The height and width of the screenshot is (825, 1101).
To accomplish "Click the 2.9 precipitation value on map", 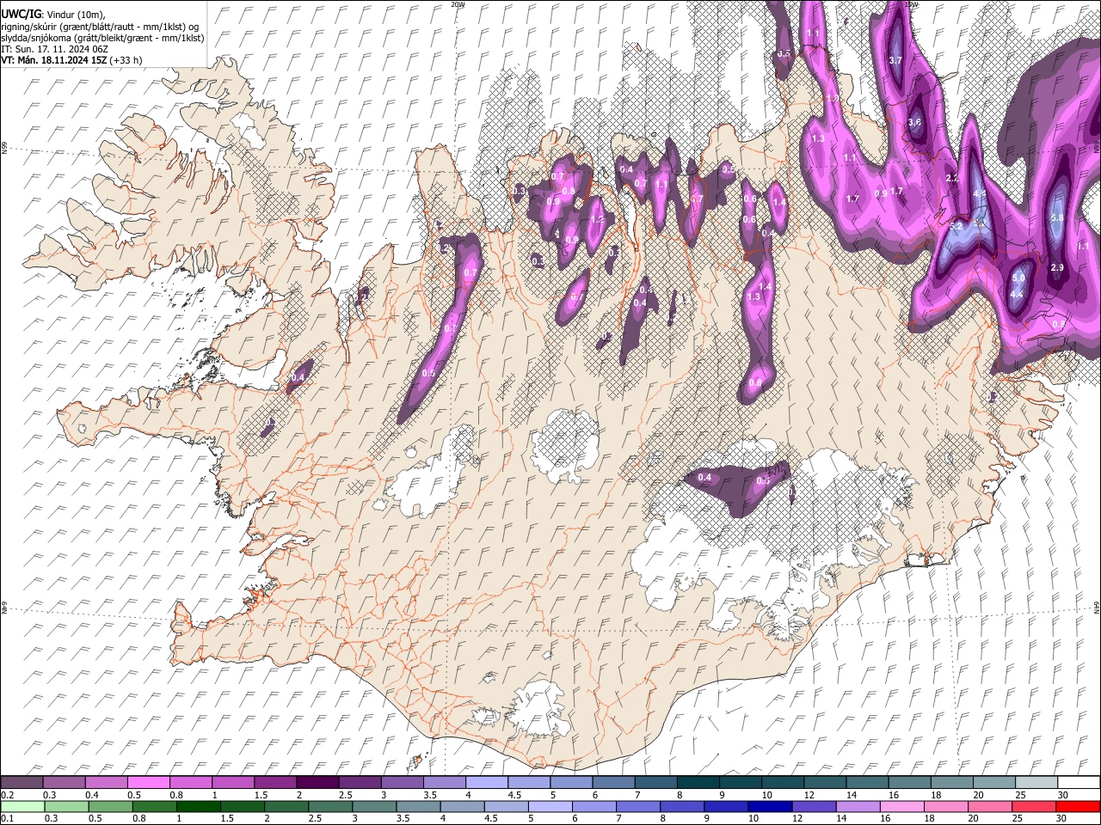I will 1057,268.
